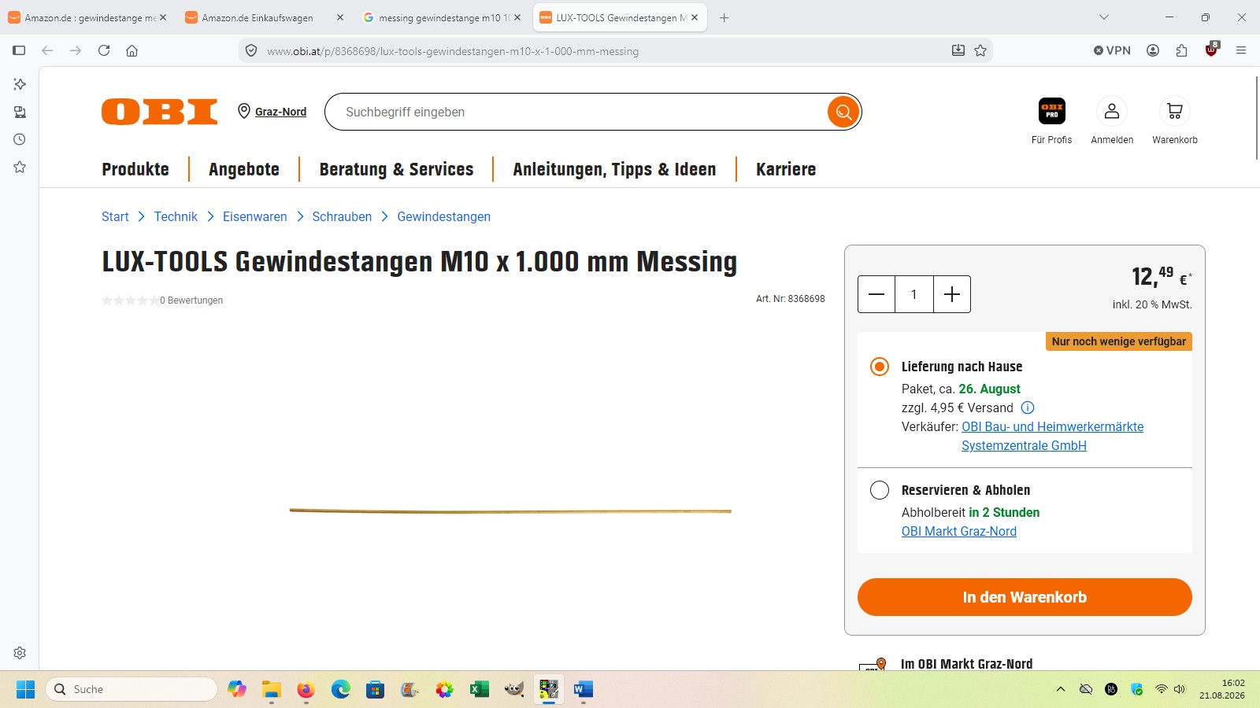Click the VPN toolbar button
The height and width of the screenshot is (708, 1260).
[1112, 50]
